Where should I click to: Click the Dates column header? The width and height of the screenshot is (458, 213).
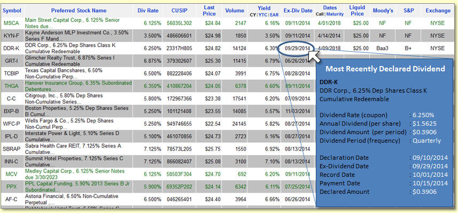pyautogui.click(x=330, y=8)
